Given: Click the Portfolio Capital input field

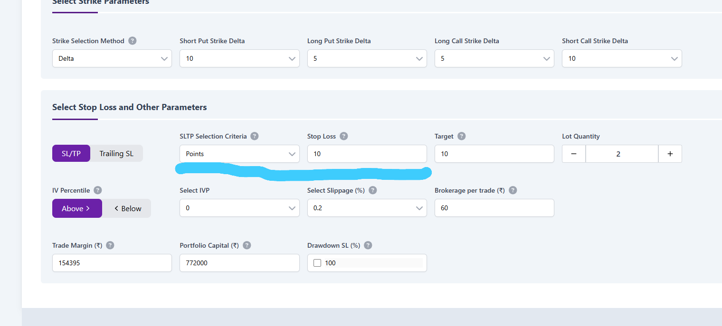Looking at the screenshot, I should tap(239, 263).
